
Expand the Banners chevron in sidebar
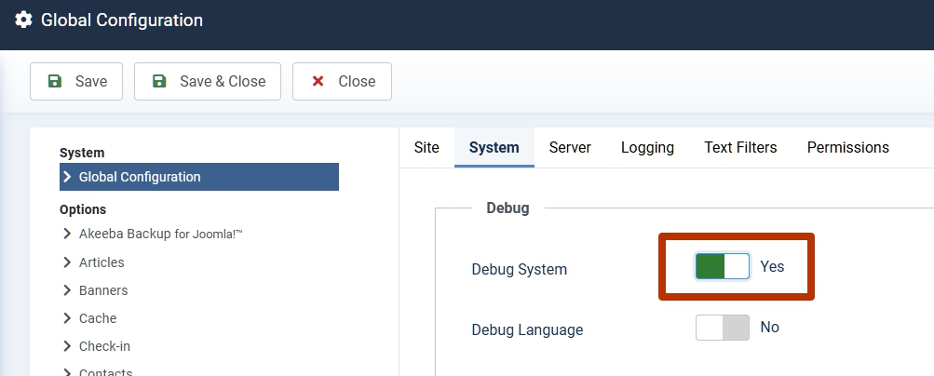[x=67, y=290]
